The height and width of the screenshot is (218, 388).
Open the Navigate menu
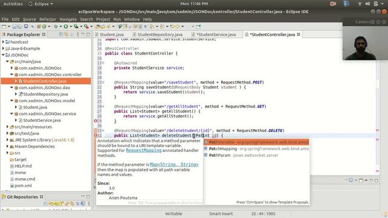[68, 19]
